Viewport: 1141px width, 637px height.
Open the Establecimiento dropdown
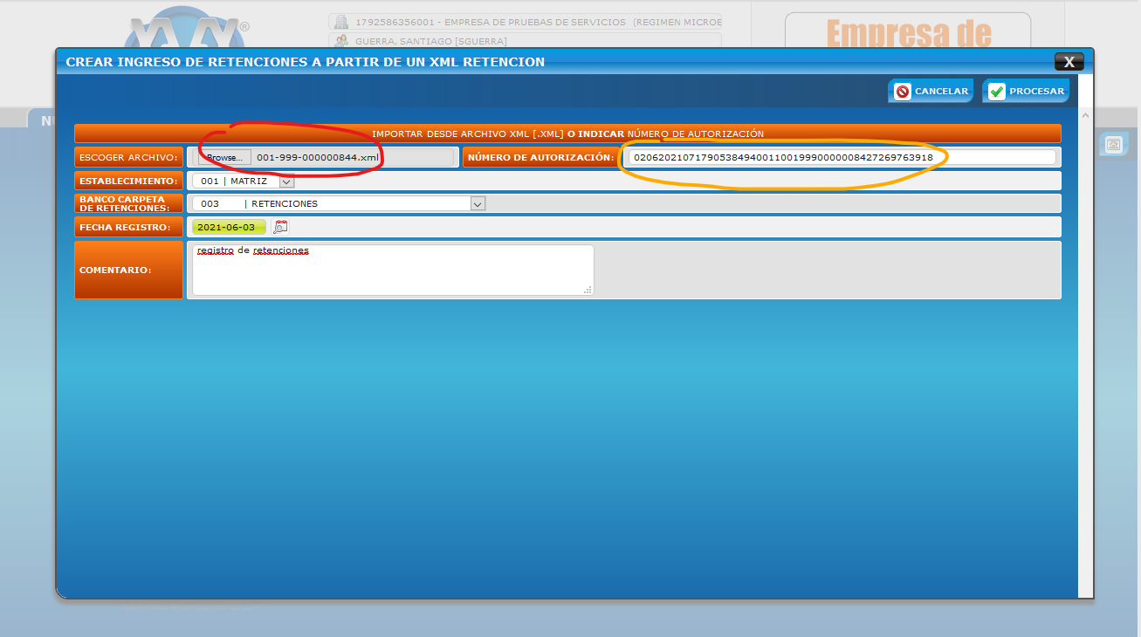pos(244,181)
